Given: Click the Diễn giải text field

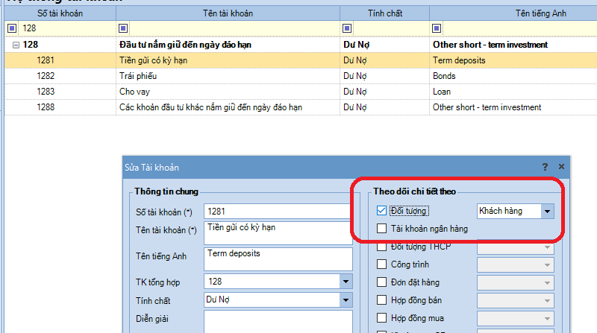Looking at the screenshot, I should coord(278,322).
